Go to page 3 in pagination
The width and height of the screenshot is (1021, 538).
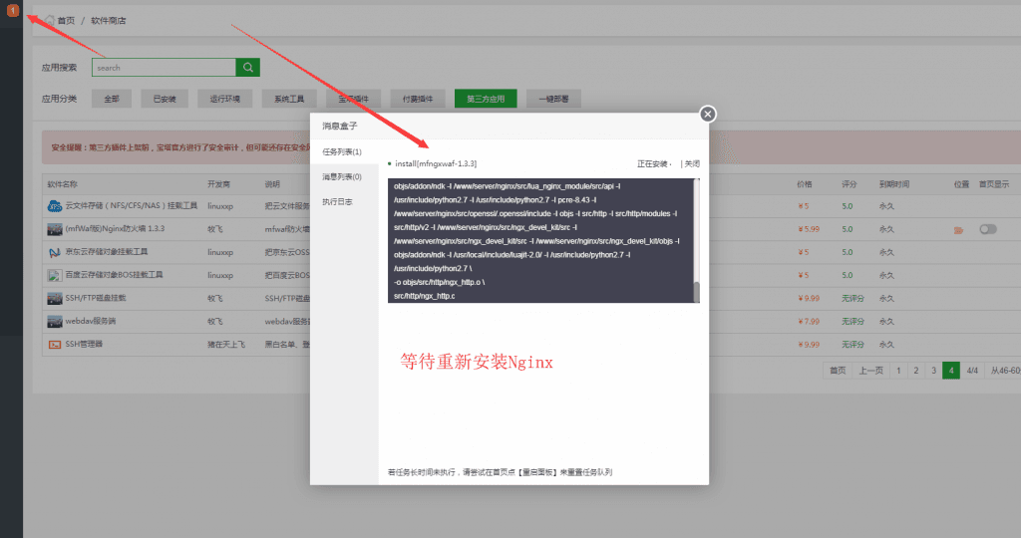tap(934, 371)
